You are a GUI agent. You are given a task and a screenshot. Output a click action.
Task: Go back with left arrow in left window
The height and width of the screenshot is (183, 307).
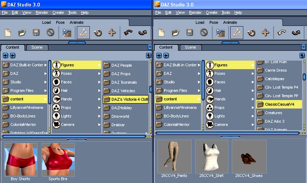(x=5, y=56)
